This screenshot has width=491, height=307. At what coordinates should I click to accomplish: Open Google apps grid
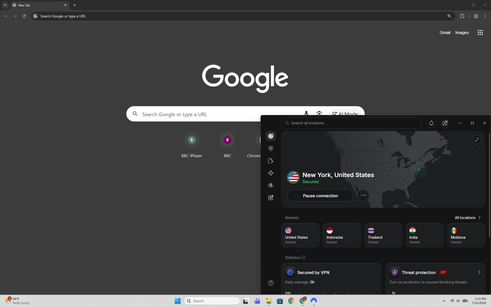pos(480,33)
